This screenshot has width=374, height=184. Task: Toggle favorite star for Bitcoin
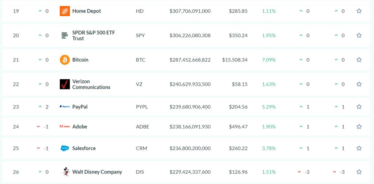click(x=359, y=60)
